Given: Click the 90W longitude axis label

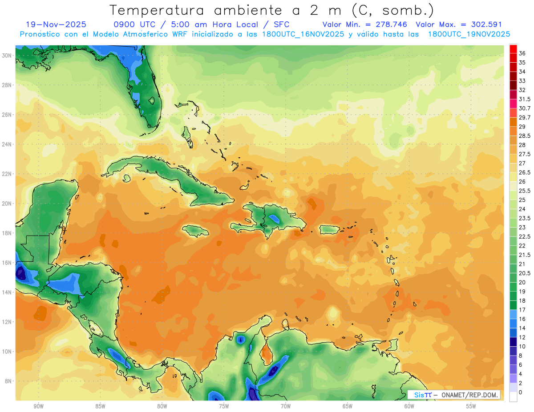Looking at the screenshot, I should click(38, 406).
